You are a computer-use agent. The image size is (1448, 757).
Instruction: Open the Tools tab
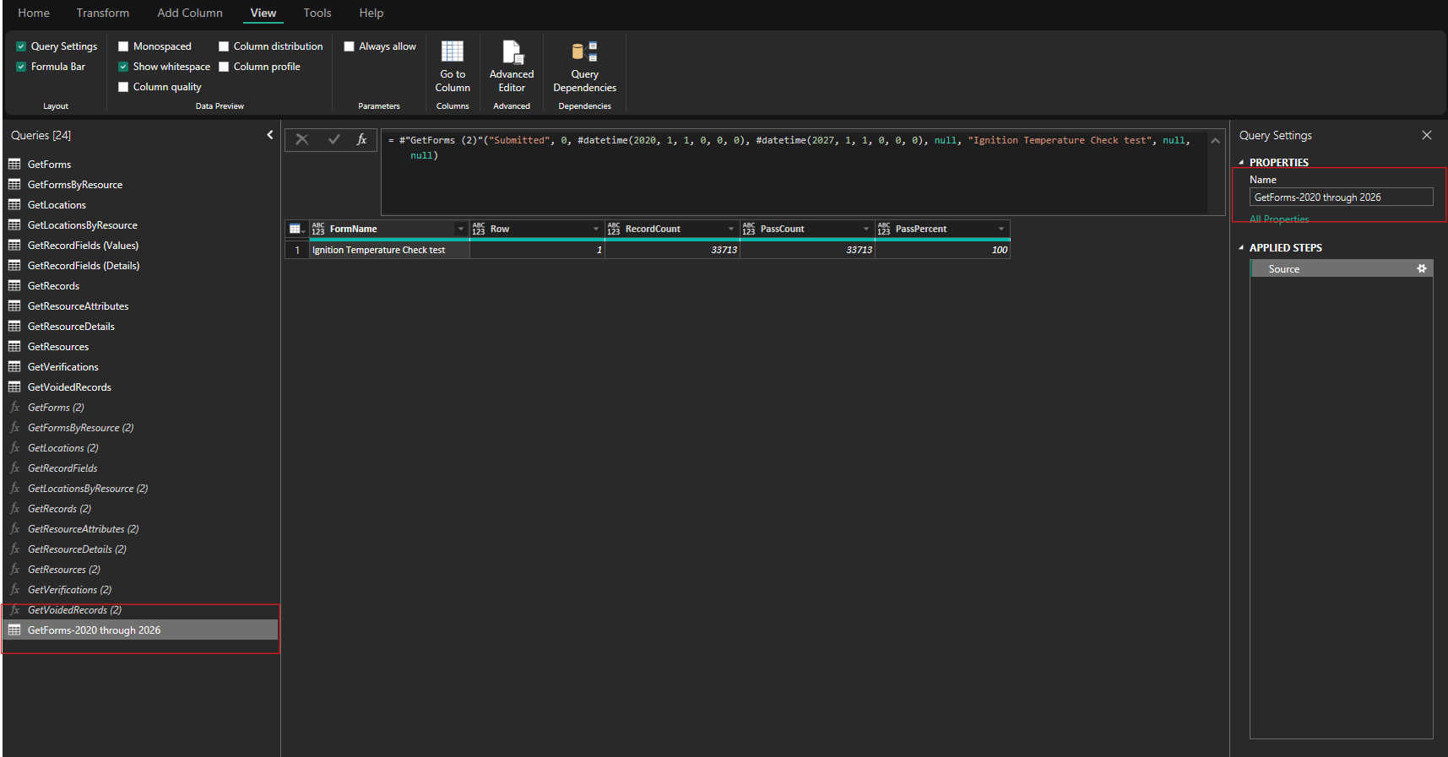[317, 13]
